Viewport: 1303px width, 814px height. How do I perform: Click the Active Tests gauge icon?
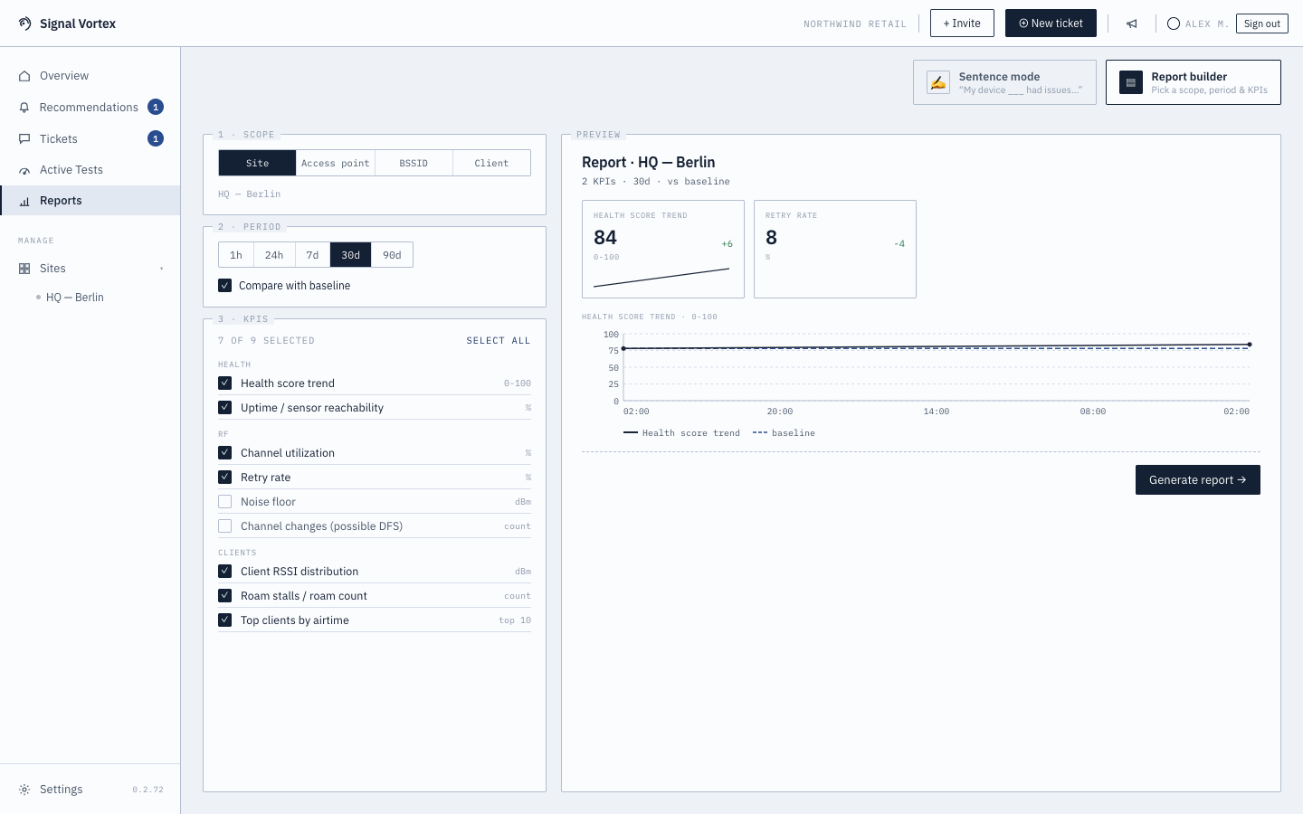(24, 170)
